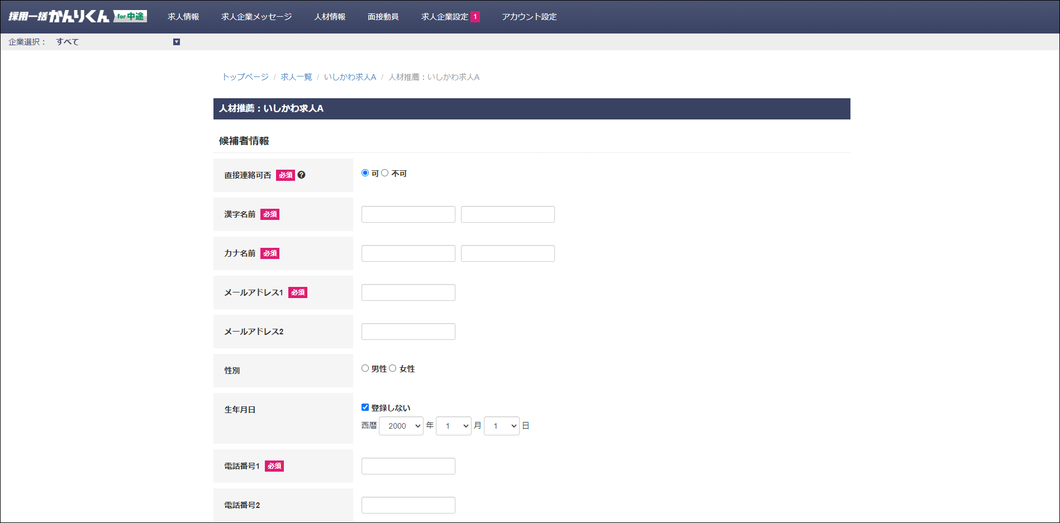Viewport: 1060px width, 523px height.
Task: Click the 求人一覧 breadcrumb link
Action: [296, 77]
